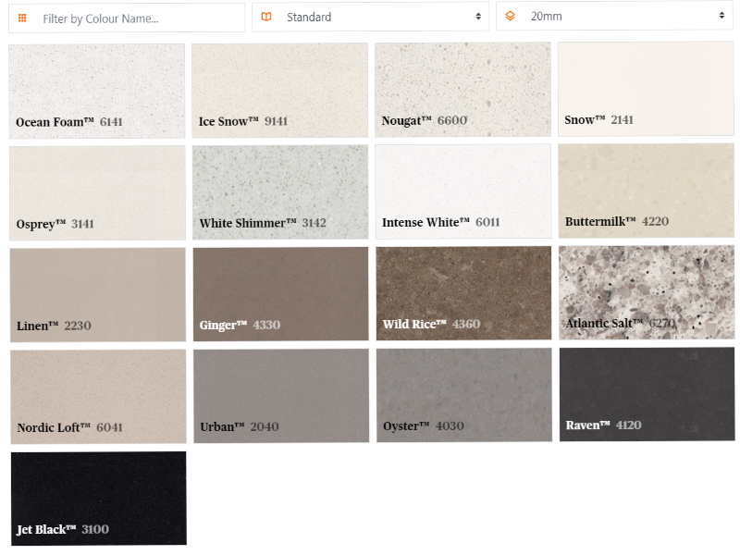
Task: Choose the Nougat 6600 sample
Action: 462,89
